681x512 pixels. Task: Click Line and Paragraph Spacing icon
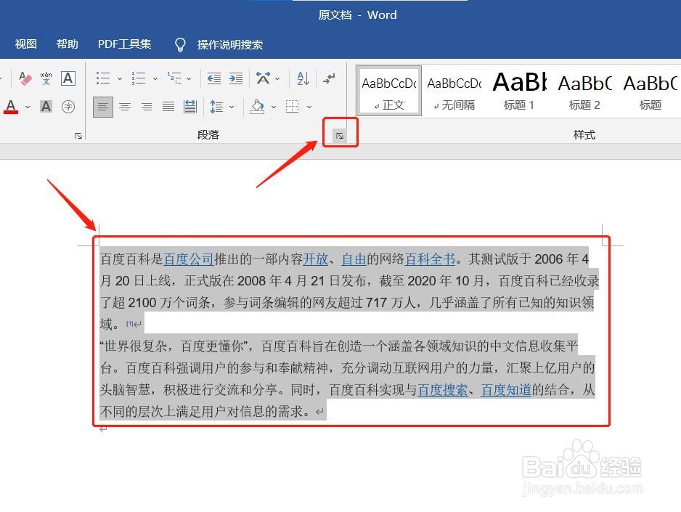(x=216, y=107)
